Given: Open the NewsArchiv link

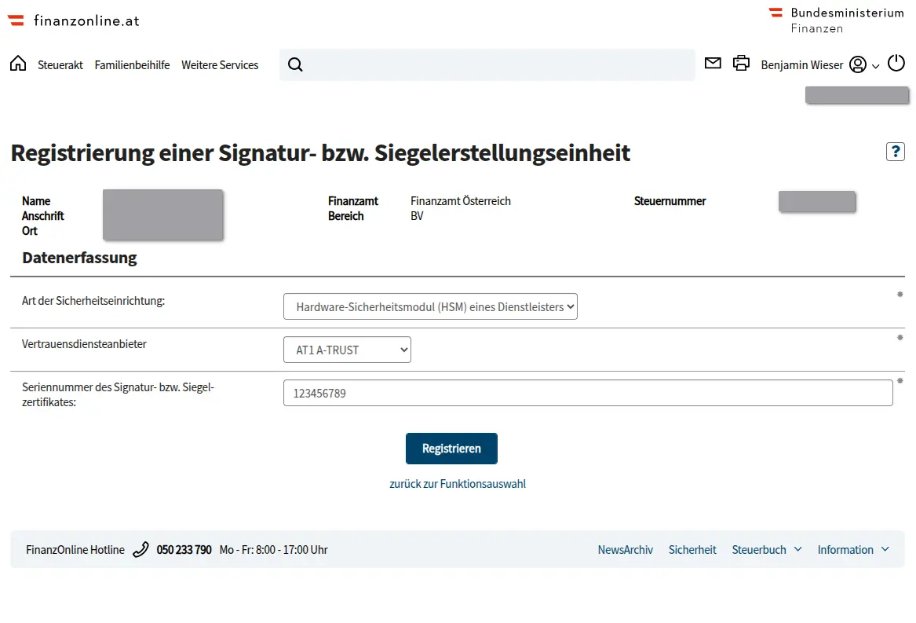Looking at the screenshot, I should tap(626, 549).
